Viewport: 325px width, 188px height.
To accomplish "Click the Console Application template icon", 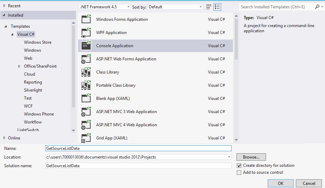I will pos(86,45).
